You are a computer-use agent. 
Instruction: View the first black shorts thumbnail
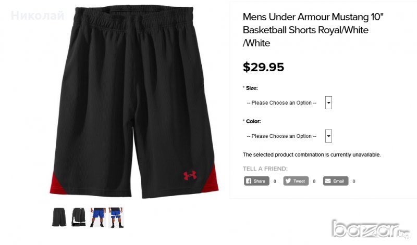[x=59, y=217]
